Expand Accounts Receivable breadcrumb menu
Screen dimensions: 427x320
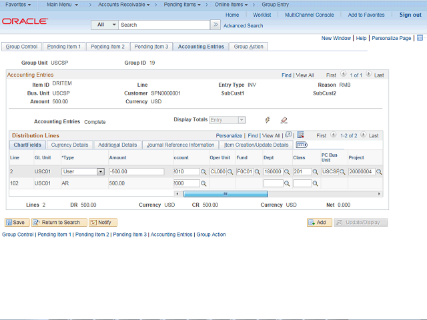pyautogui.click(x=124, y=5)
